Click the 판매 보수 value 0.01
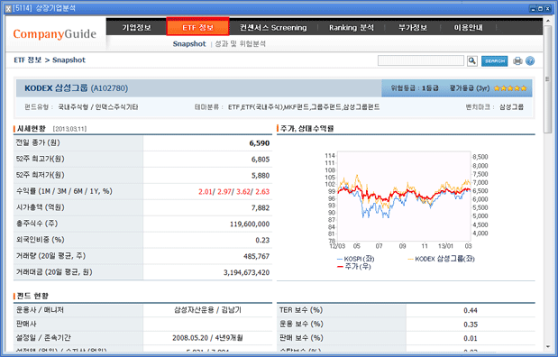 point(470,338)
